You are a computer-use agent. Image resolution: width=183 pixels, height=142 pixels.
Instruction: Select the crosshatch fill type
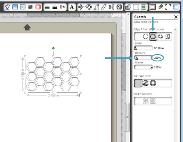point(153,83)
